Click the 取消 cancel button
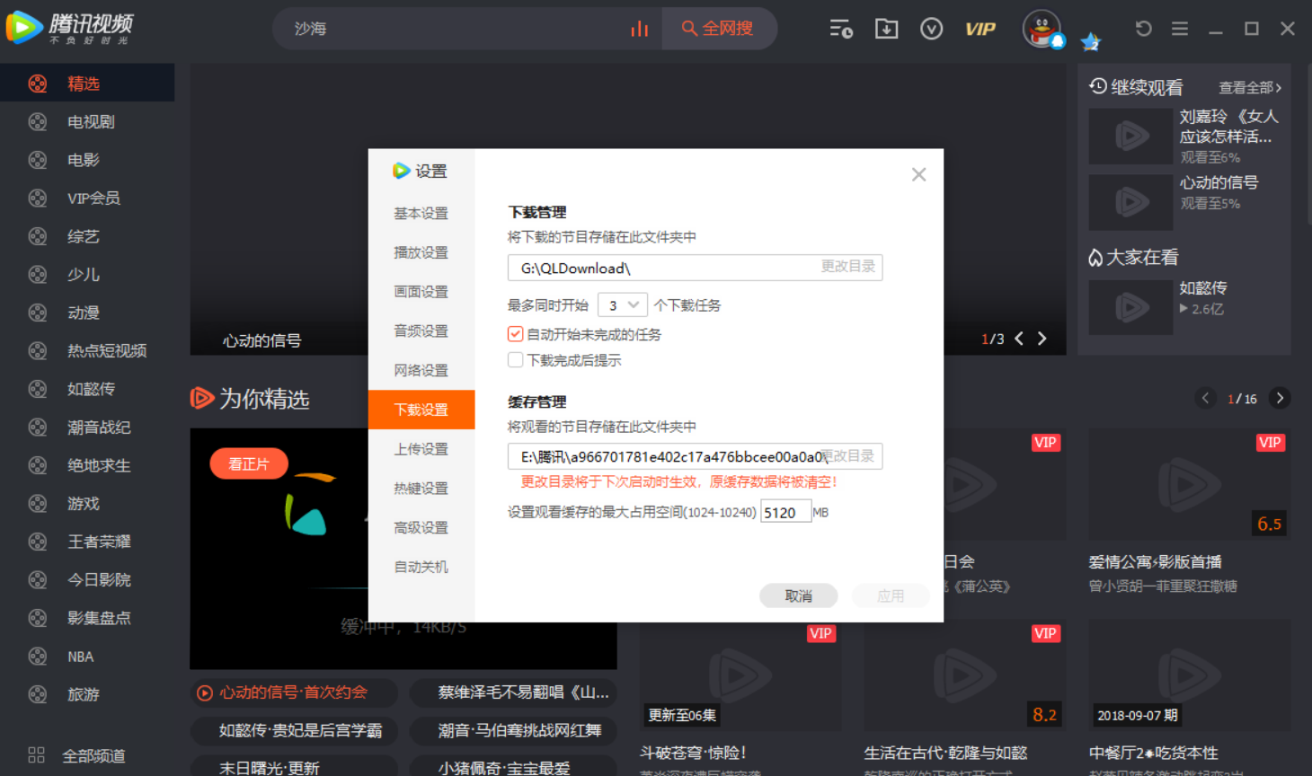The width and height of the screenshot is (1312, 776). click(x=798, y=595)
